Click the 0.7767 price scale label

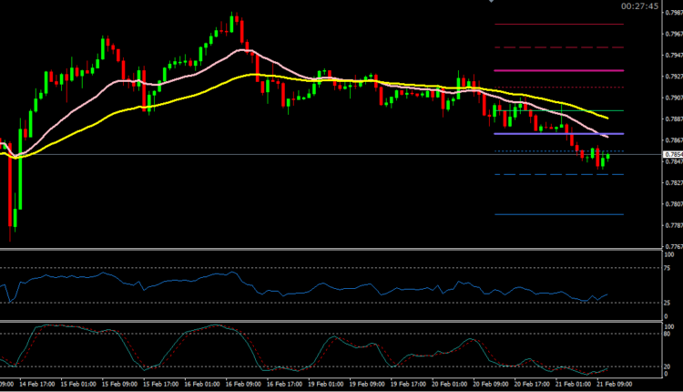[672, 246]
